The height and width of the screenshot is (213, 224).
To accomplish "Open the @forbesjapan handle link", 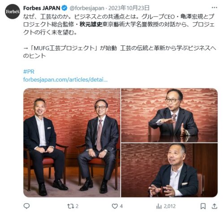I will tap(87, 8).
